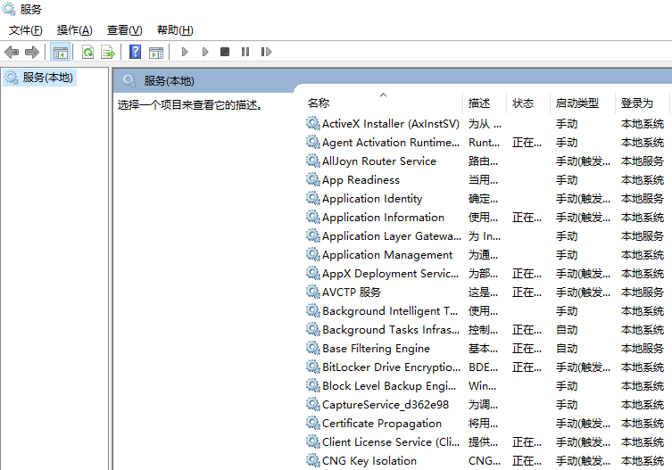Click the Win... description of Block Level Backup
The width and height of the screenshot is (672, 470).
[482, 386]
